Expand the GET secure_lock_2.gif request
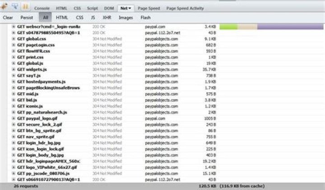325x190 pixels. pos(14,124)
